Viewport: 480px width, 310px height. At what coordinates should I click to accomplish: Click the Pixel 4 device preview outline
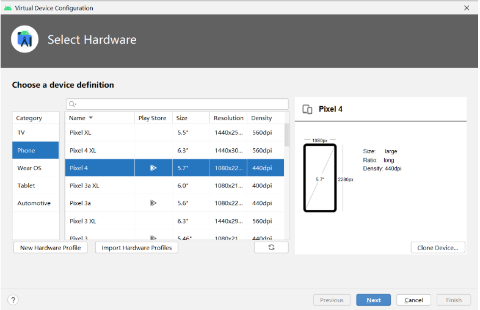coord(320,178)
